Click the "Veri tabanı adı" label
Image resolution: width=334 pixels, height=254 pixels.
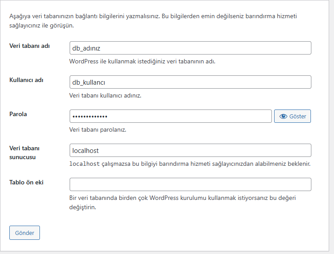click(29, 46)
